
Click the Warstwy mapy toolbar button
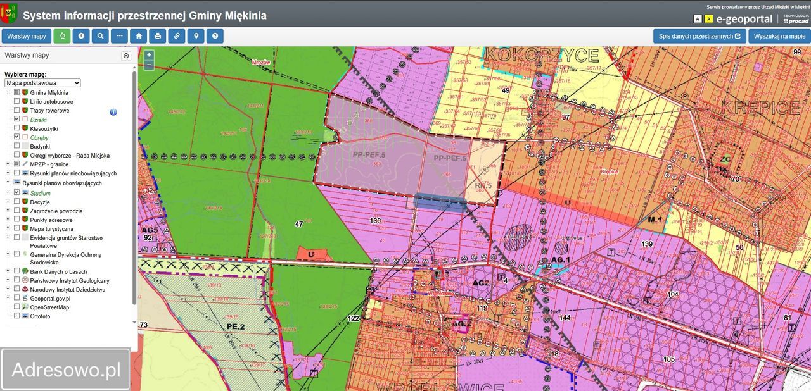click(27, 36)
